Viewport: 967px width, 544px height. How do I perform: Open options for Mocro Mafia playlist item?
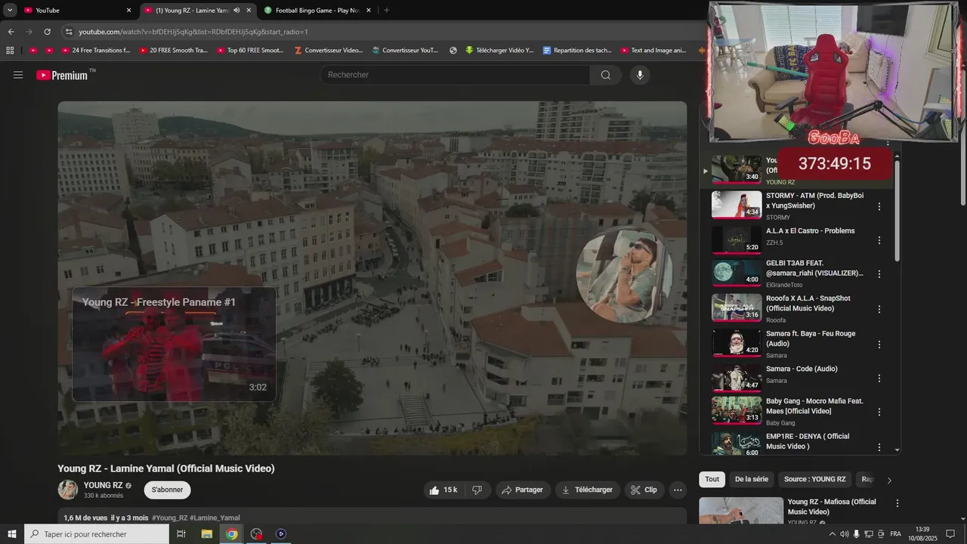coord(879,412)
